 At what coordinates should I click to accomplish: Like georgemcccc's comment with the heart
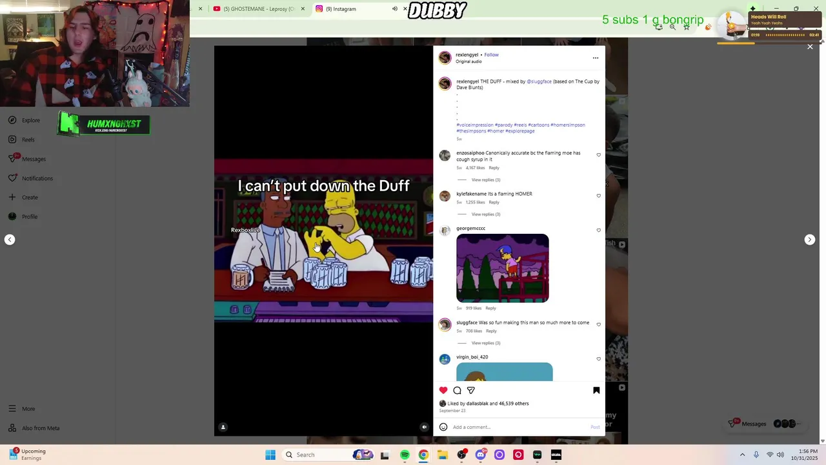click(x=598, y=230)
